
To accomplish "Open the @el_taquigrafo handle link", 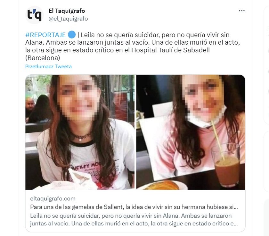I will [x=68, y=19].
